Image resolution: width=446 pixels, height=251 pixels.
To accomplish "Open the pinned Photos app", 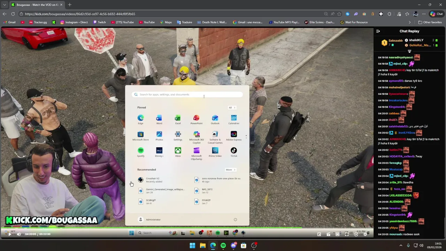I will pyautogui.click(x=159, y=136).
